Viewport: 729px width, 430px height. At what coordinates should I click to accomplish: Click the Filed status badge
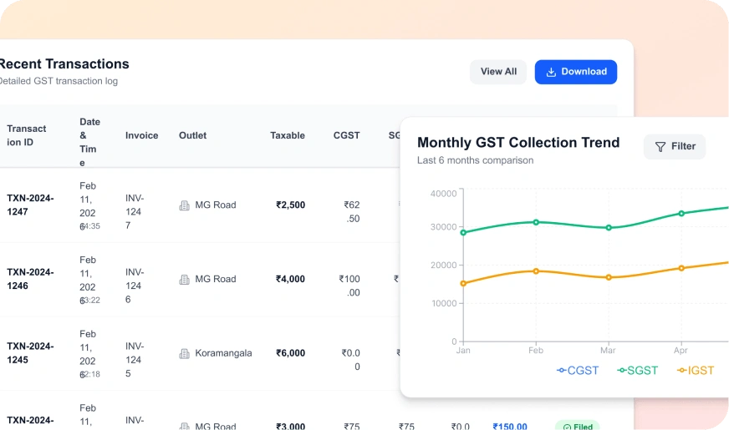point(578,426)
